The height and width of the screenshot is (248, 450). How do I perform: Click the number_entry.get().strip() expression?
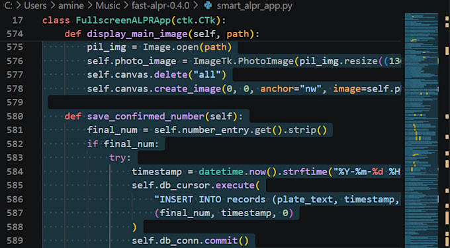(x=254, y=130)
